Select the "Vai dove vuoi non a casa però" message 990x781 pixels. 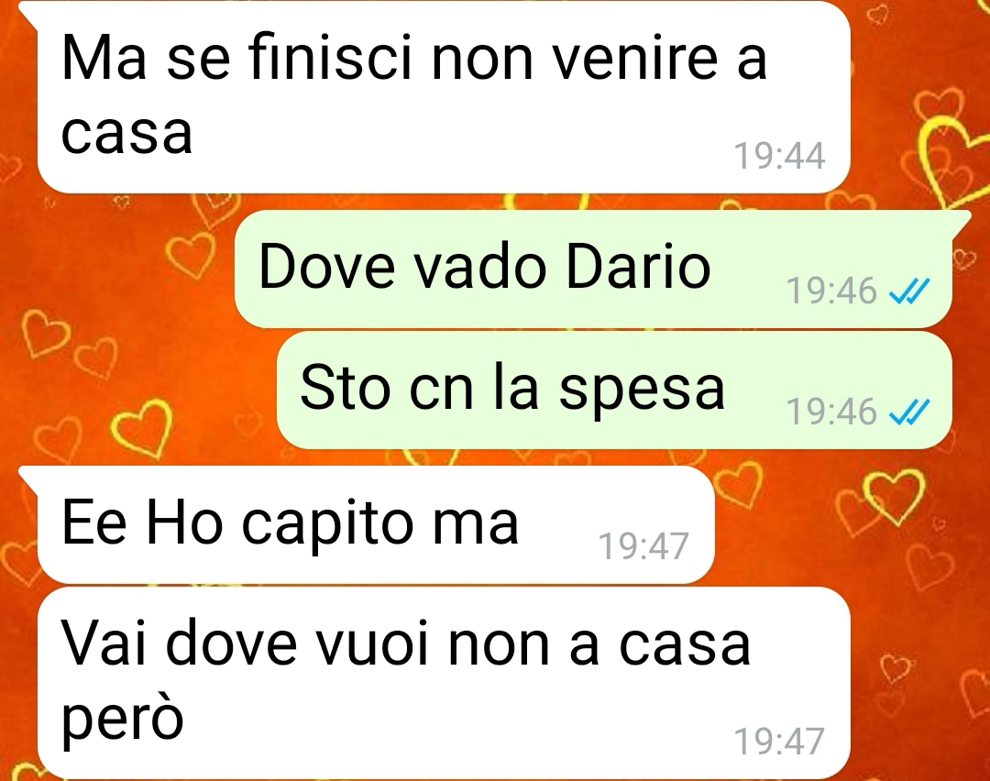[x=444, y=683]
